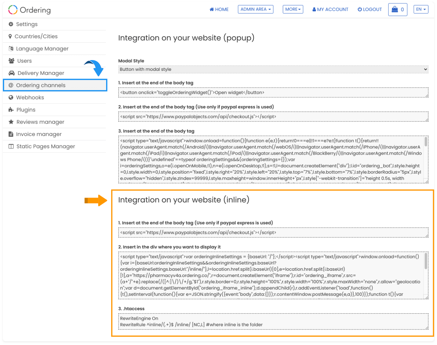
Task: Click the 'Integration on your website (popup)' heading
Action: [x=186, y=38]
